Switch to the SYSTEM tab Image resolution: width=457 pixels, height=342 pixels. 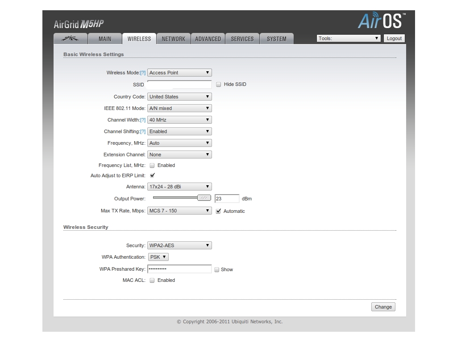pyautogui.click(x=277, y=39)
